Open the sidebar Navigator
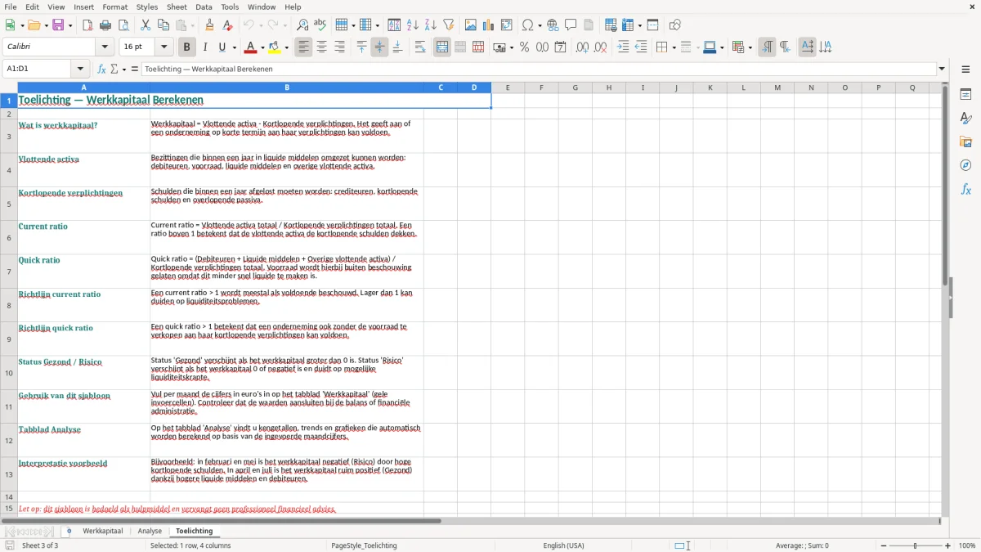This screenshot has width=981, height=552. point(965,165)
